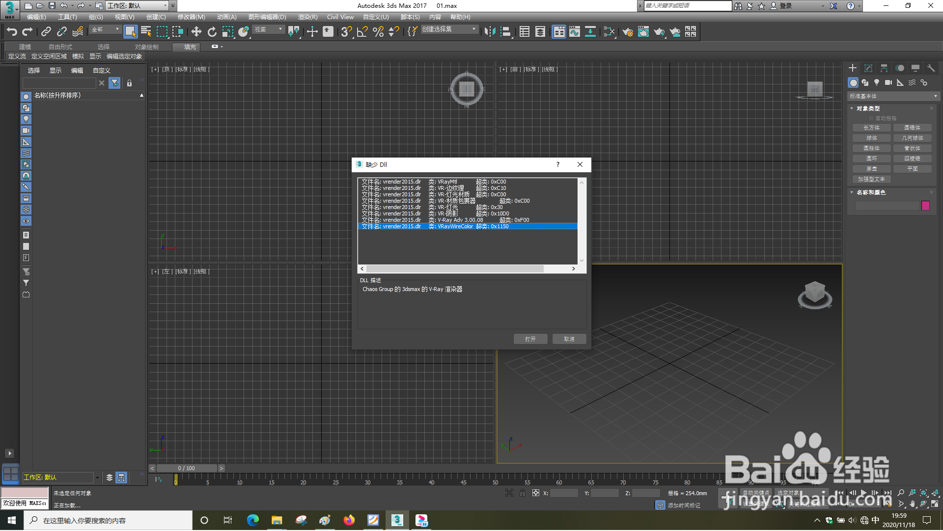Activate the Select Object tool
Viewport: 943px width, 531px height.
pos(130,32)
